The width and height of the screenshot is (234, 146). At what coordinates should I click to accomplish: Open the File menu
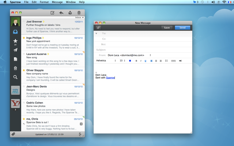26,2
